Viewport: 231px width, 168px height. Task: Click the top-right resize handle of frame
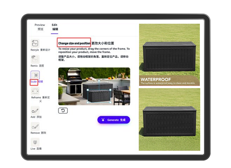(110, 90)
